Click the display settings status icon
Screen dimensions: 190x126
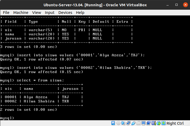[x=143, y=123]
